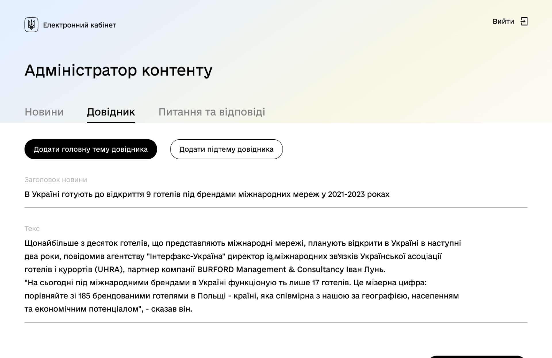
Task: Click the Додати підтему довідника button
Action: [x=226, y=149]
